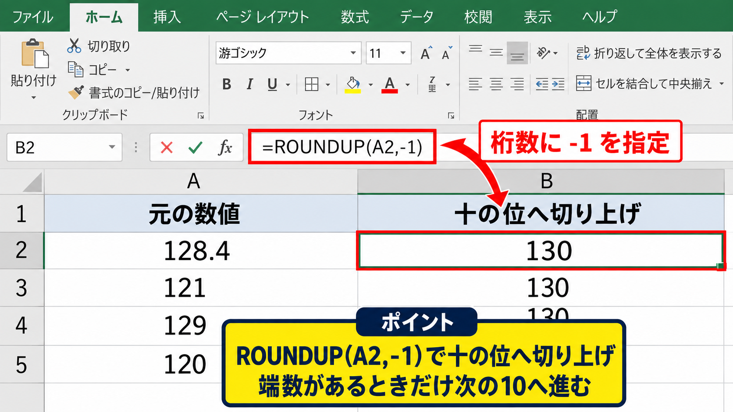Open the 游ゴシック font name dropdown
733x412 pixels.
353,53
